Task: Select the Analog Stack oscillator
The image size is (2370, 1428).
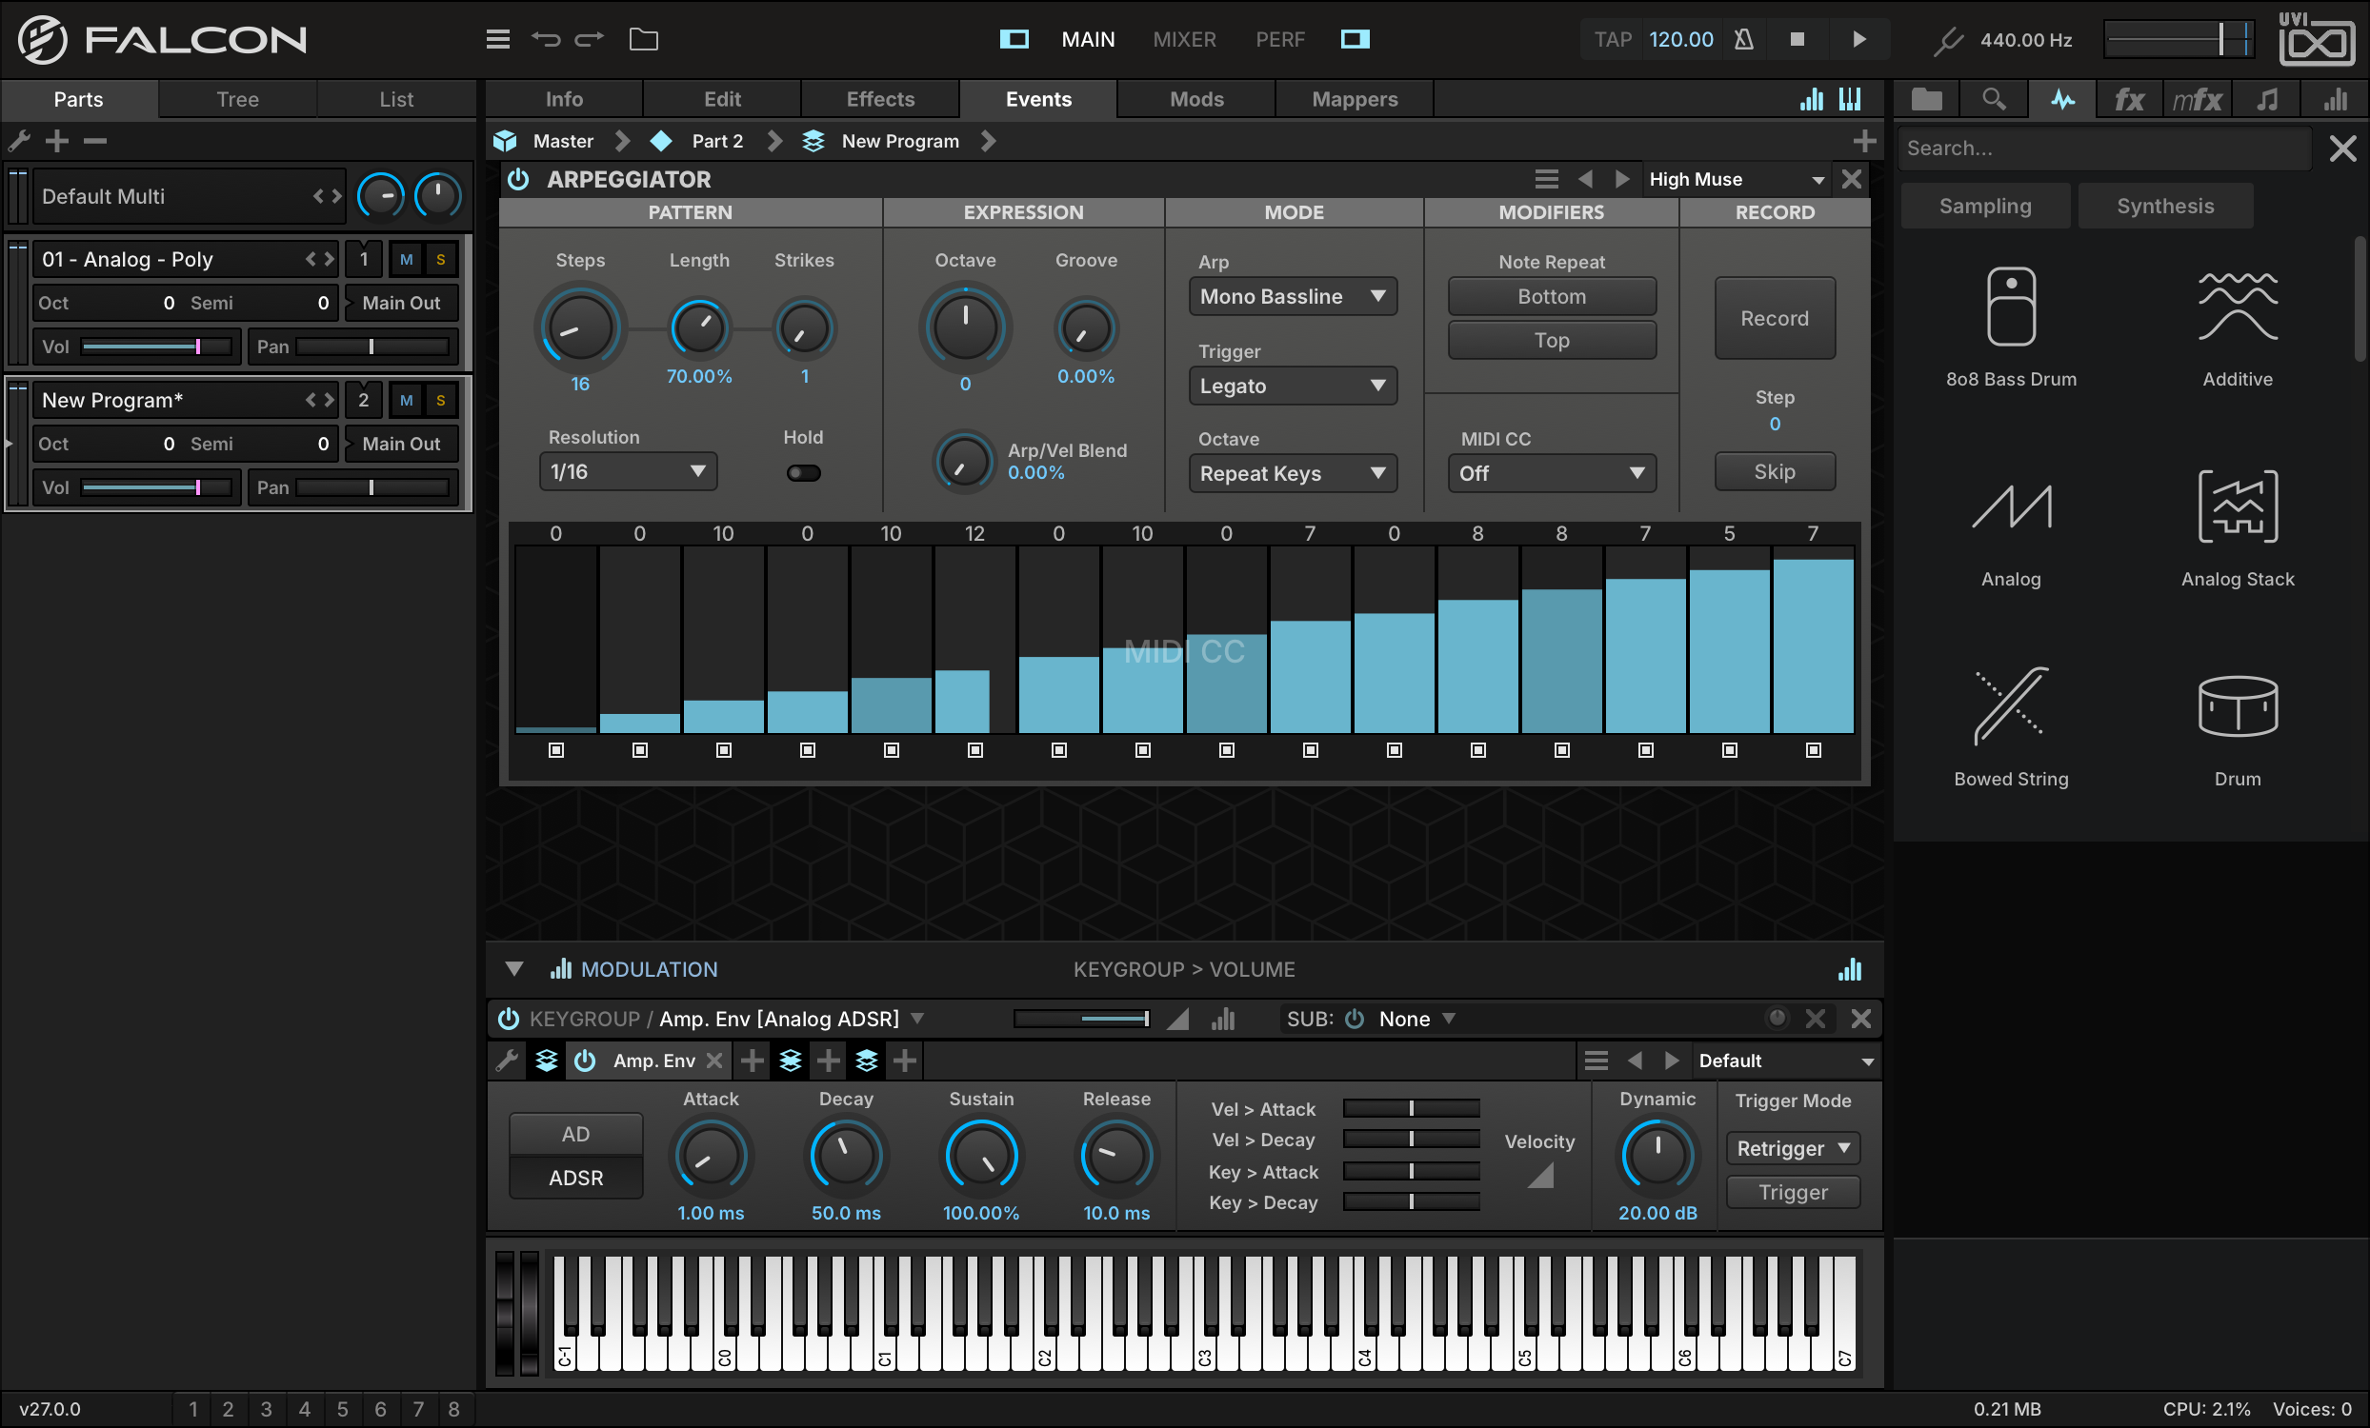Action: [2238, 528]
